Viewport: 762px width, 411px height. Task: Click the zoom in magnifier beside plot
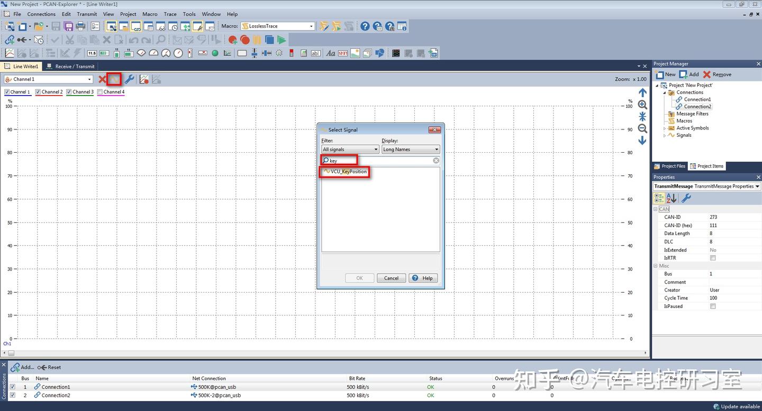pyautogui.click(x=642, y=105)
